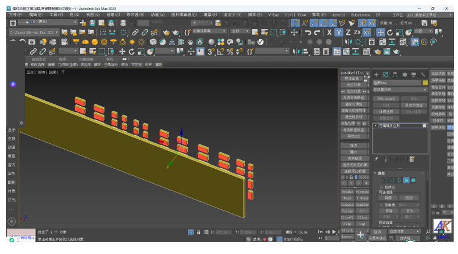The height and width of the screenshot is (254, 458).
Task: Click the Chamfer button
Action: [362, 205]
